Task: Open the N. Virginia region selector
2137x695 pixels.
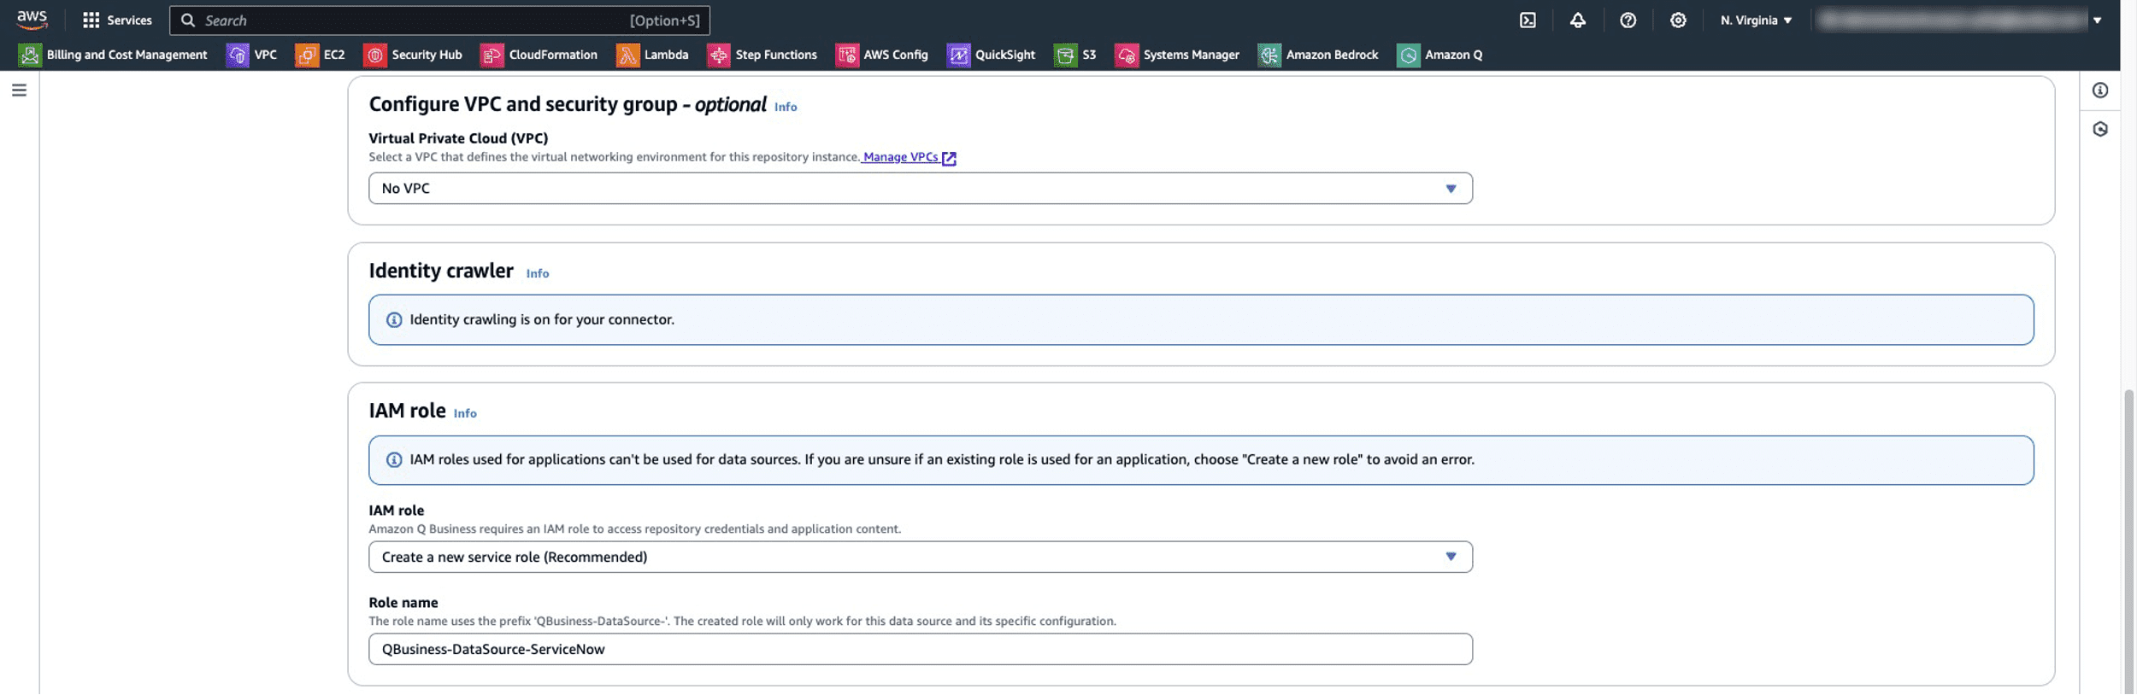Action: click(1756, 20)
